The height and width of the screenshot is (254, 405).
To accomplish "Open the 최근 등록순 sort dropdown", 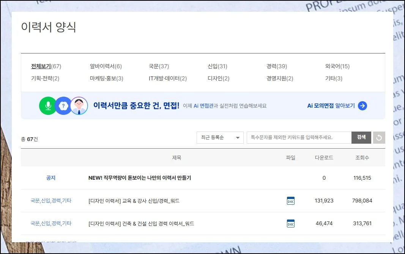I will (x=220, y=138).
